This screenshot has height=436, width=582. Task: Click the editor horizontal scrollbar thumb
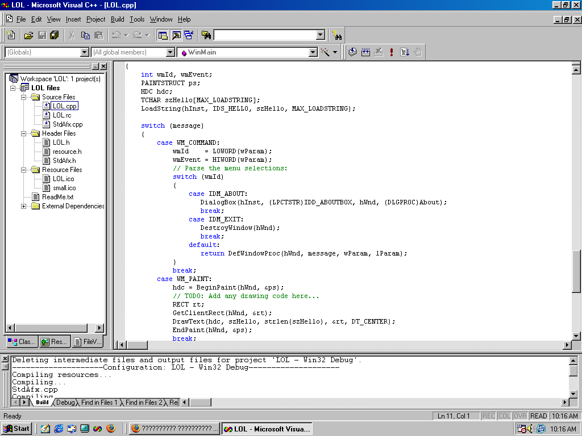[x=138, y=345]
